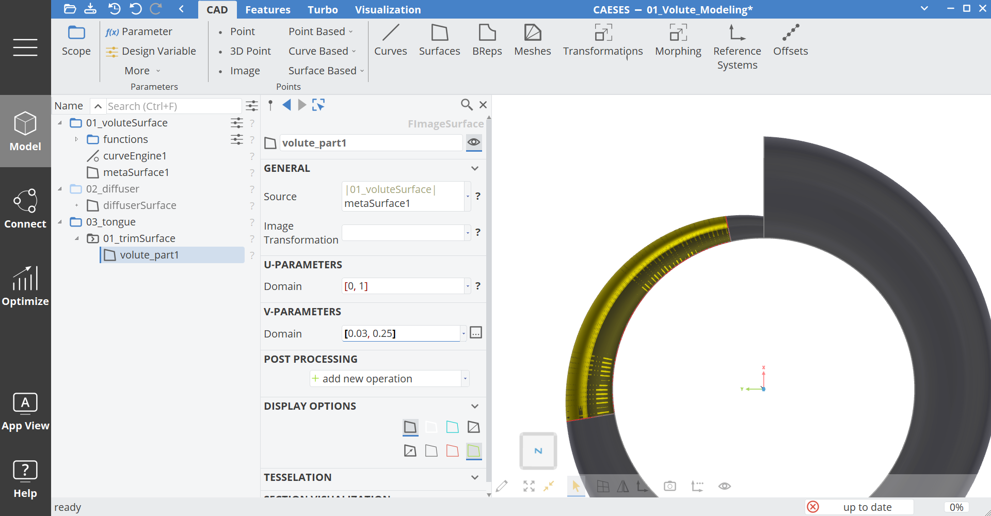Open the Meshes tool group
The image size is (991, 516).
click(533, 40)
